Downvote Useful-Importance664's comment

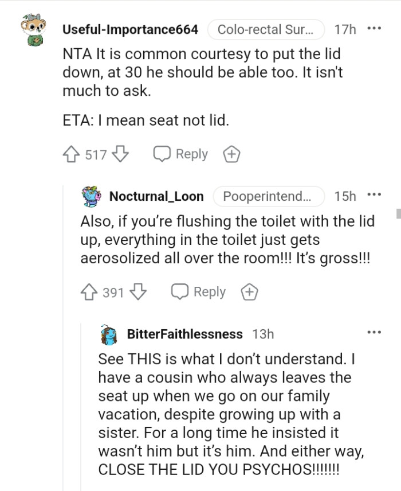coord(120,154)
